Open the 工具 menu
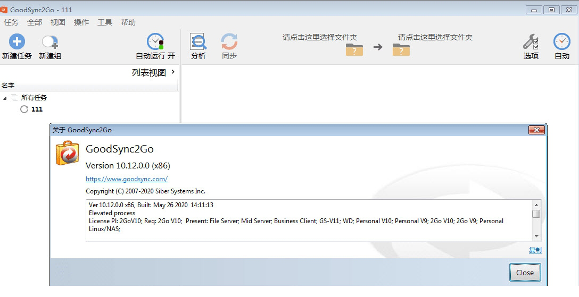 point(105,22)
